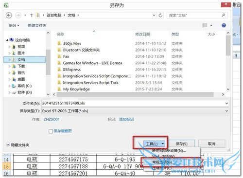This screenshot has height=178, width=243.
Task: Close the 另存为 dialog
Action: point(226,4)
